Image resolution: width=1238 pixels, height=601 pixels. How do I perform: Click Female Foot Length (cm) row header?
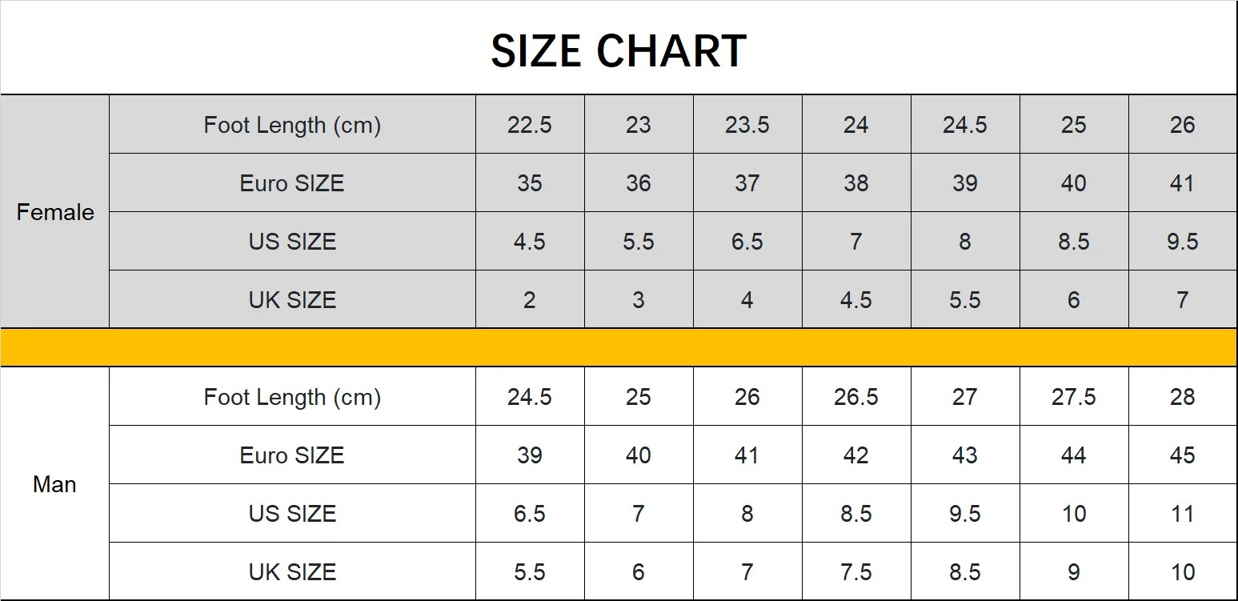click(x=292, y=125)
